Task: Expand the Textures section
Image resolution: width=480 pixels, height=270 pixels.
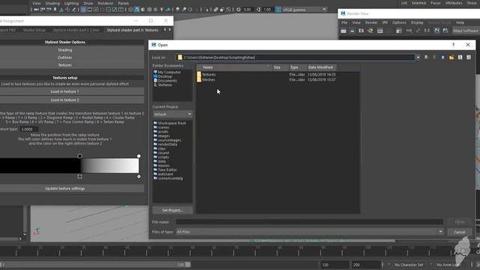Action: pyautogui.click(x=65, y=65)
